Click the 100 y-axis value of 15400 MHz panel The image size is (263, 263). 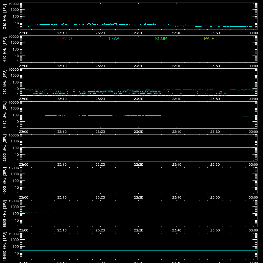[x=16, y=246]
